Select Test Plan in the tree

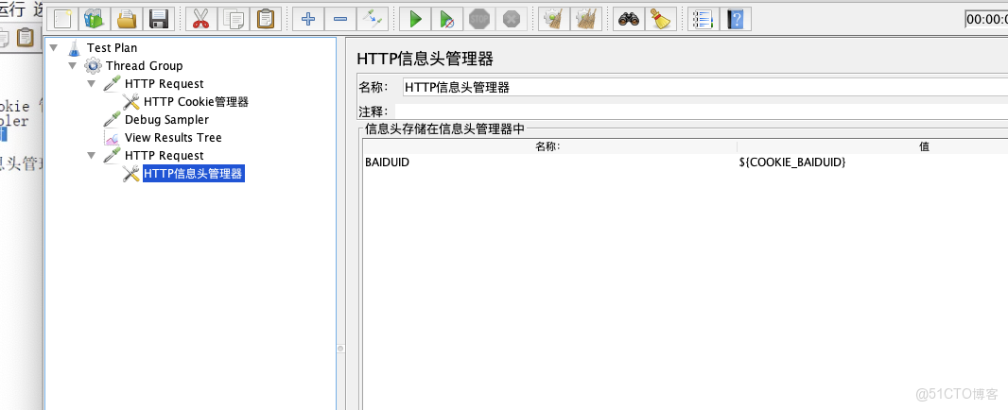pos(112,47)
